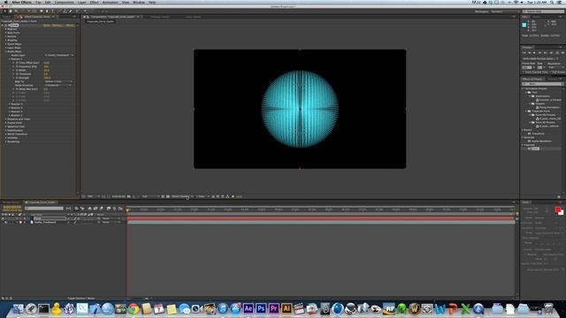
Task: Enable Motion Blur switch for timeline
Action: (102, 208)
